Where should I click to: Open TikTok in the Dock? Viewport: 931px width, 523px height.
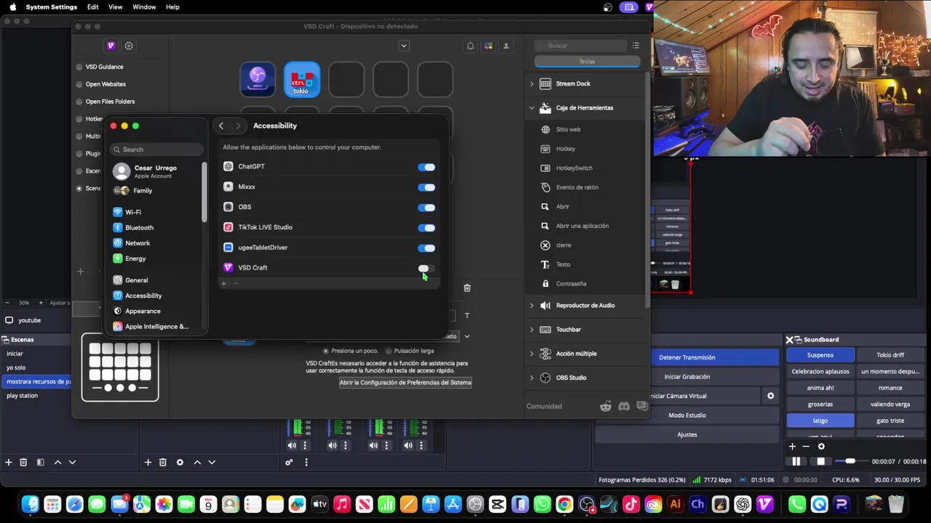631,504
